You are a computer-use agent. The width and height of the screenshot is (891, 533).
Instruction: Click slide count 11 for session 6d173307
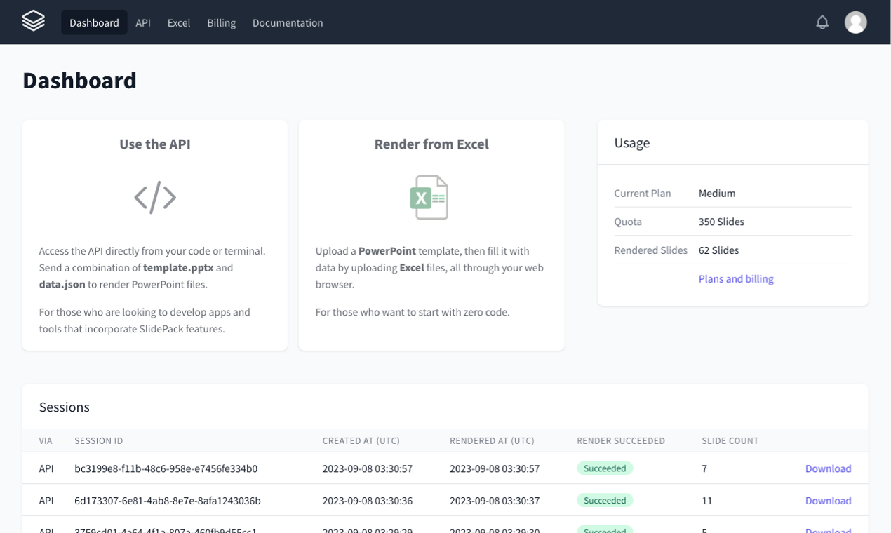coord(707,501)
